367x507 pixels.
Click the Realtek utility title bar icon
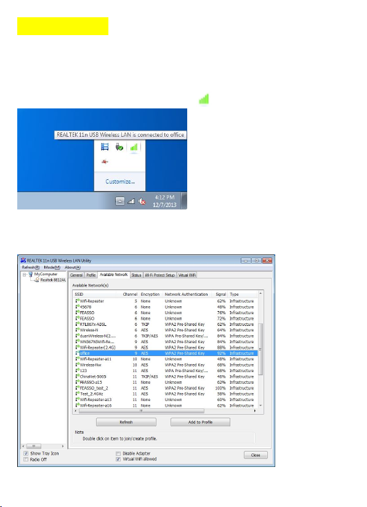click(23, 261)
